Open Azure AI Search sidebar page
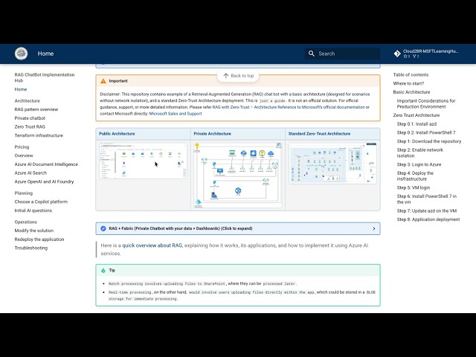This screenshot has height=357, width=476. (30, 173)
